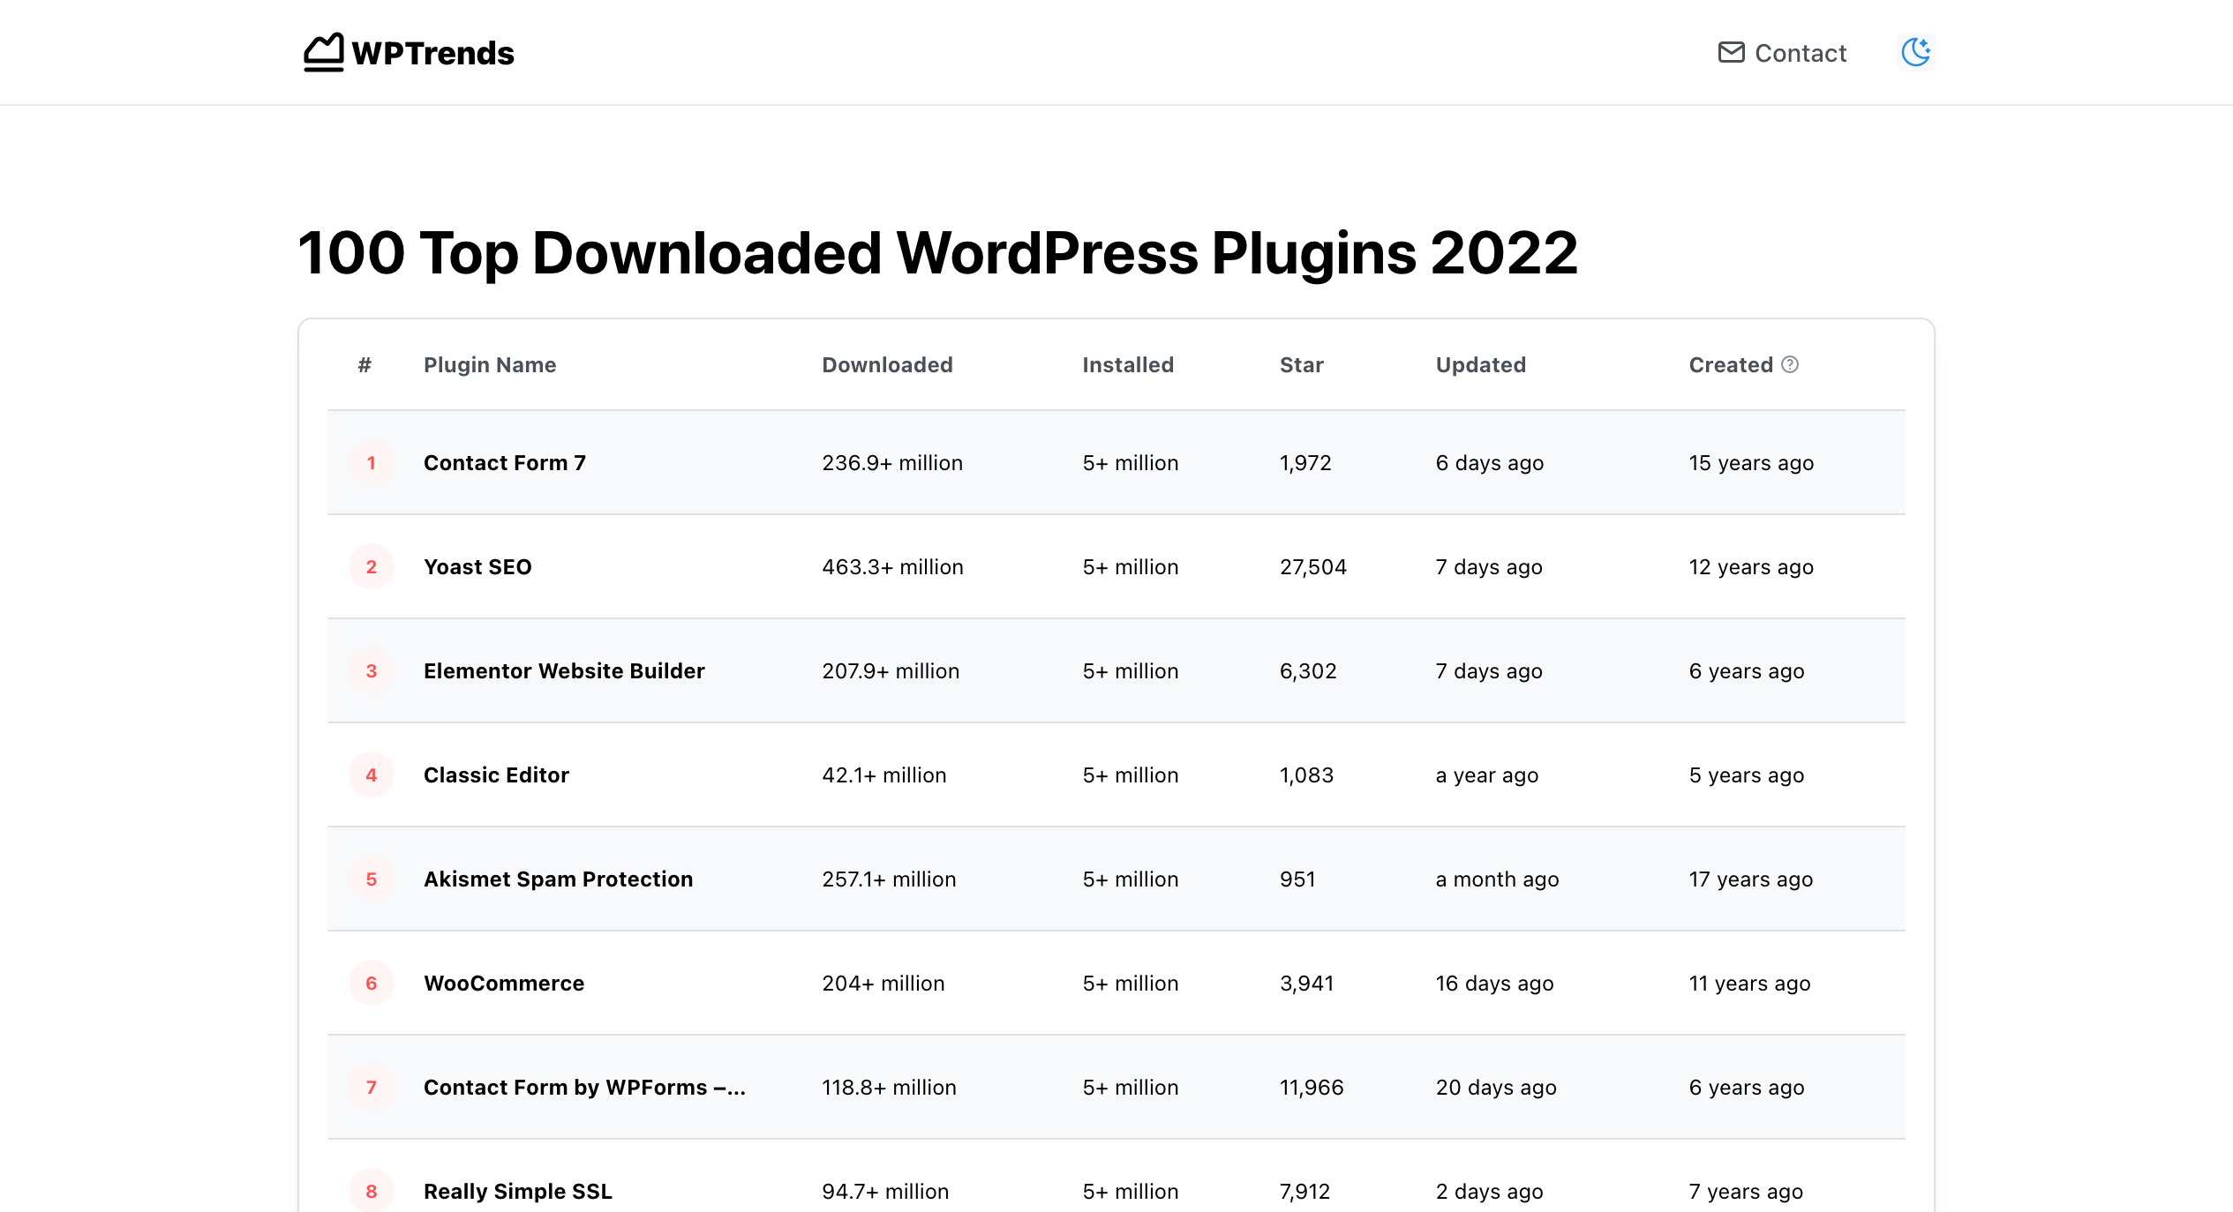The image size is (2233, 1212).
Task: Select the 204+ million download value
Action: 883,984
